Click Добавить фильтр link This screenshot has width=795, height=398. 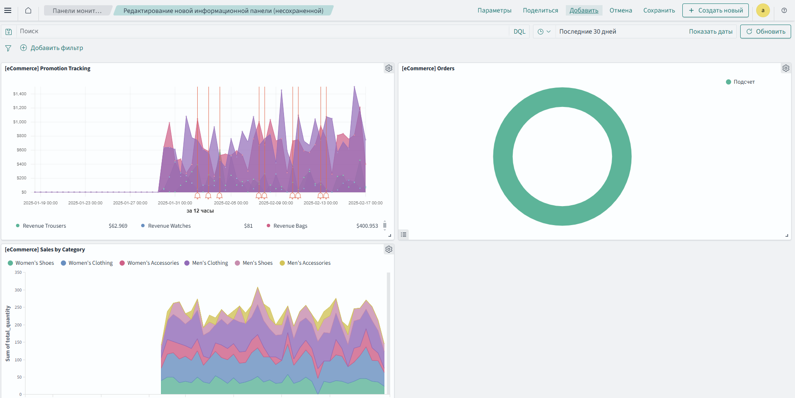click(57, 48)
